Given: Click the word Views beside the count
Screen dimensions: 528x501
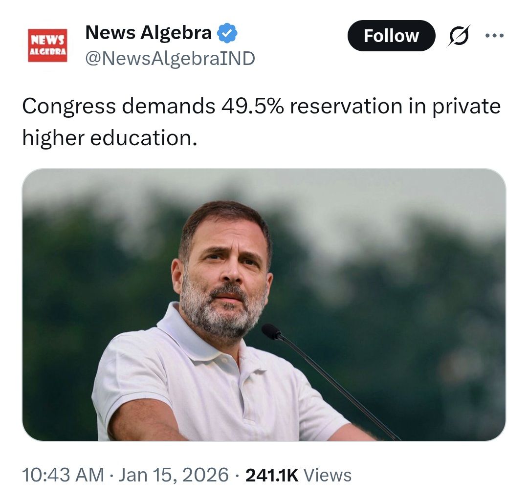Looking at the screenshot, I should [x=328, y=475].
